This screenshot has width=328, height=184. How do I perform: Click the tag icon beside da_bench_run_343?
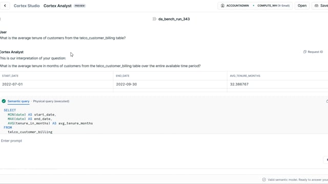pyautogui.click(x=154, y=19)
